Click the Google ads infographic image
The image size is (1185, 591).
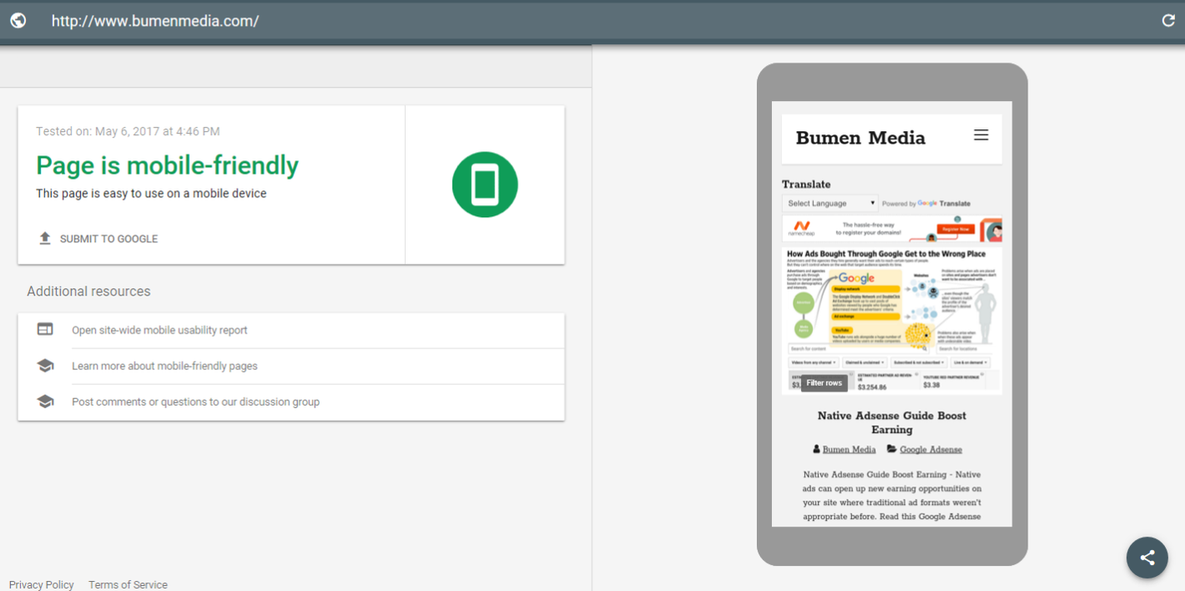(892, 320)
